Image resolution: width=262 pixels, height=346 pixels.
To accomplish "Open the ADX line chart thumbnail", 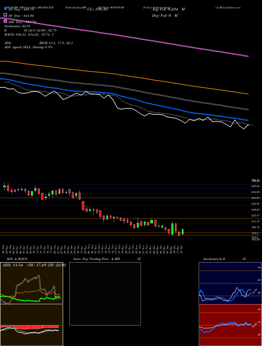I will (x=31, y=283).
